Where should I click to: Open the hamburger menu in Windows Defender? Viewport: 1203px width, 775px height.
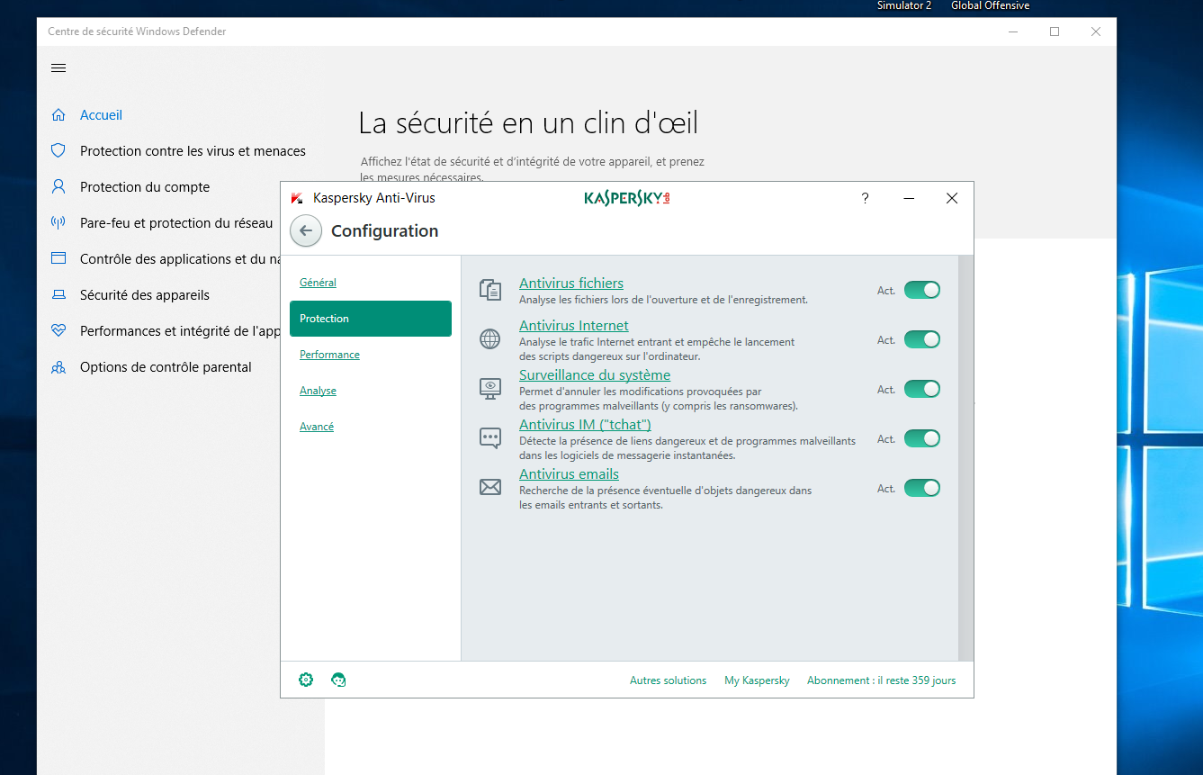(x=58, y=68)
